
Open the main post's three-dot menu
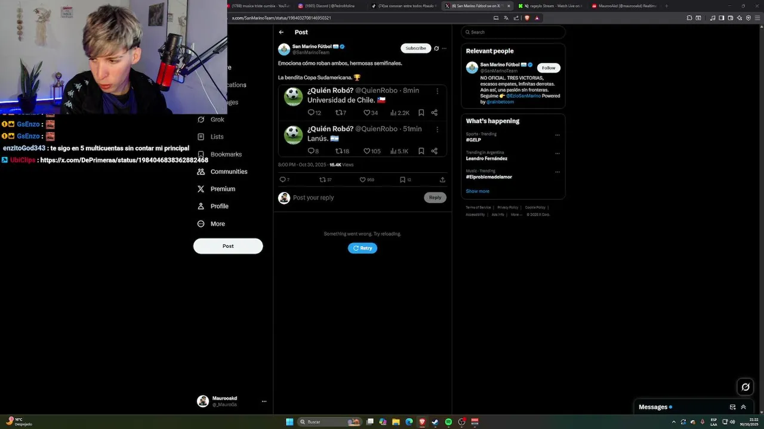(444, 48)
